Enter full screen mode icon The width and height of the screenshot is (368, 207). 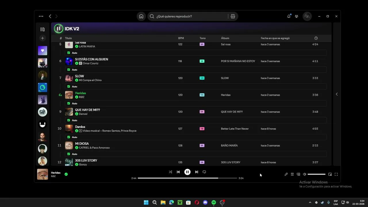[x=336, y=174]
